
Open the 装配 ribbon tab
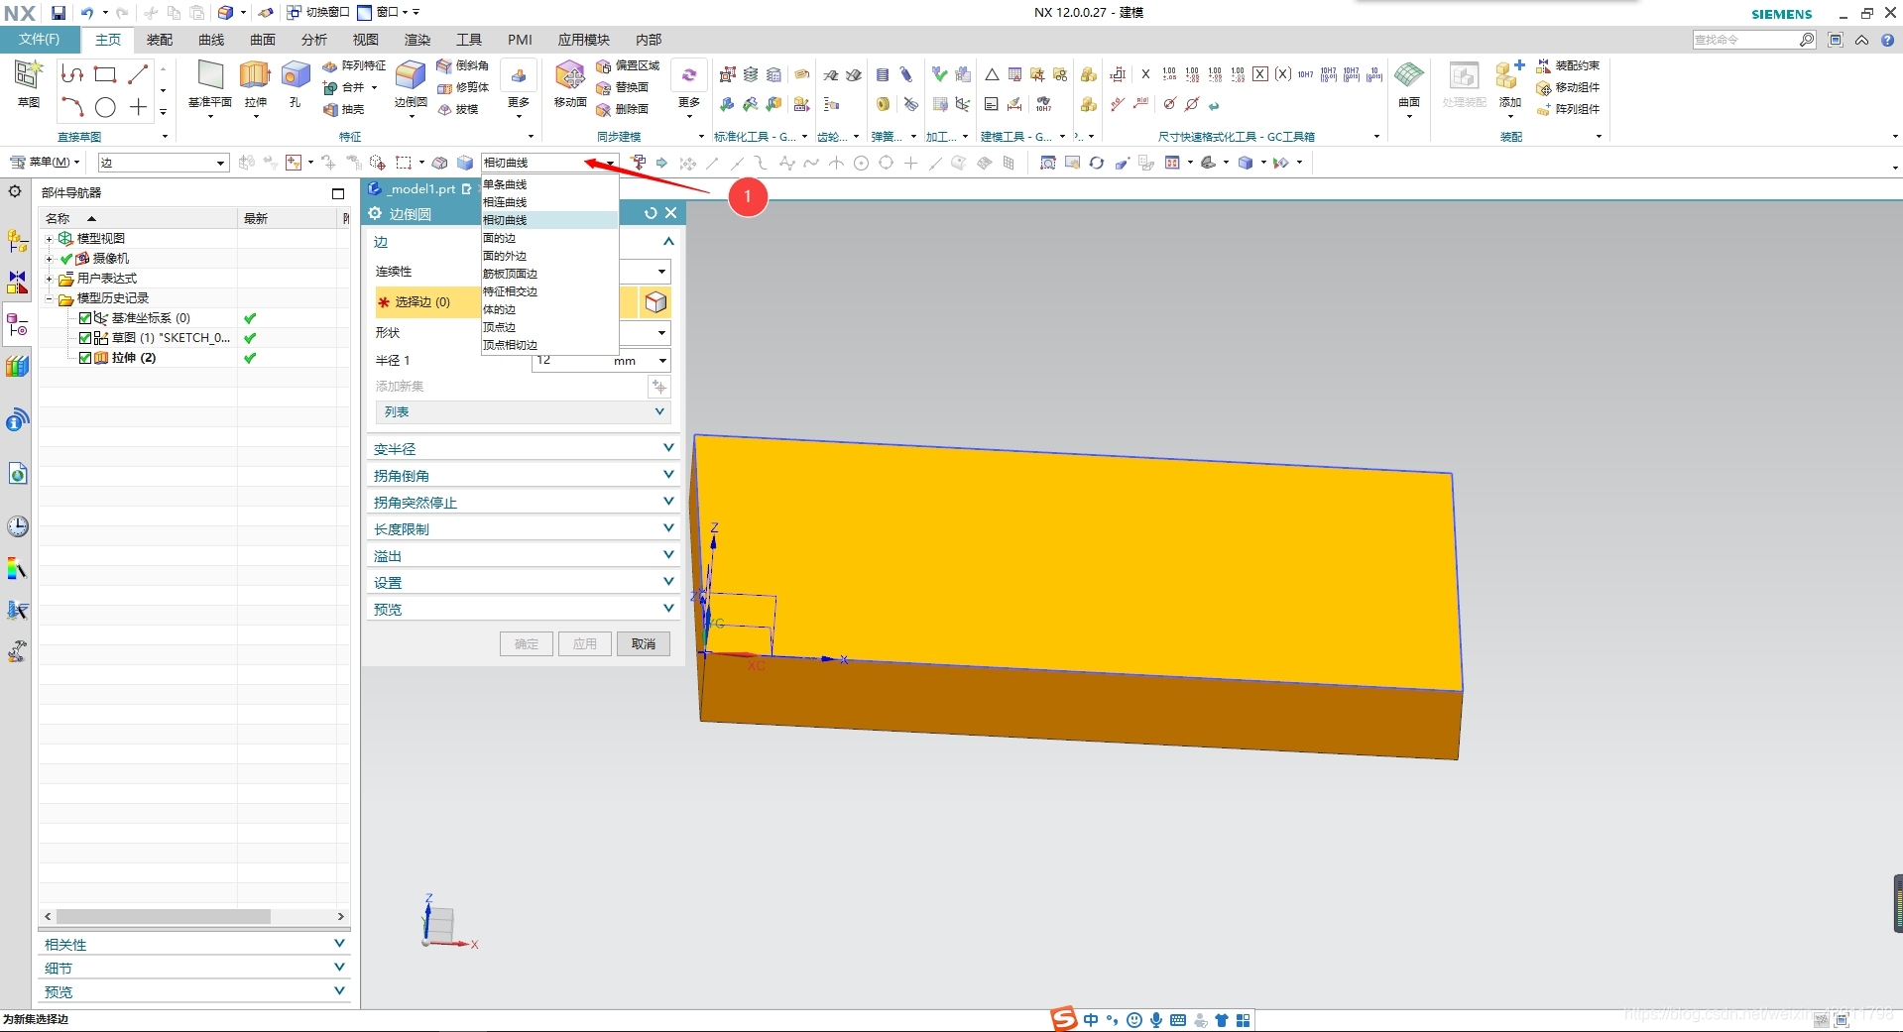(x=160, y=40)
